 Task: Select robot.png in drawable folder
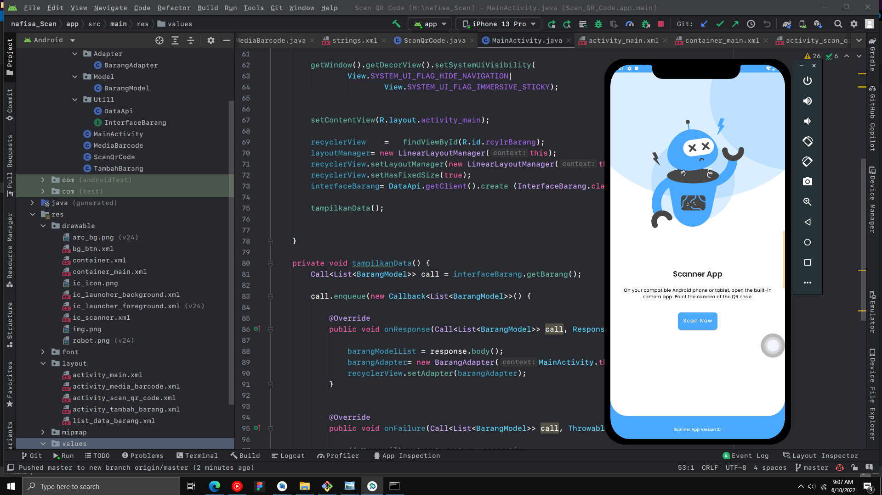pos(91,340)
